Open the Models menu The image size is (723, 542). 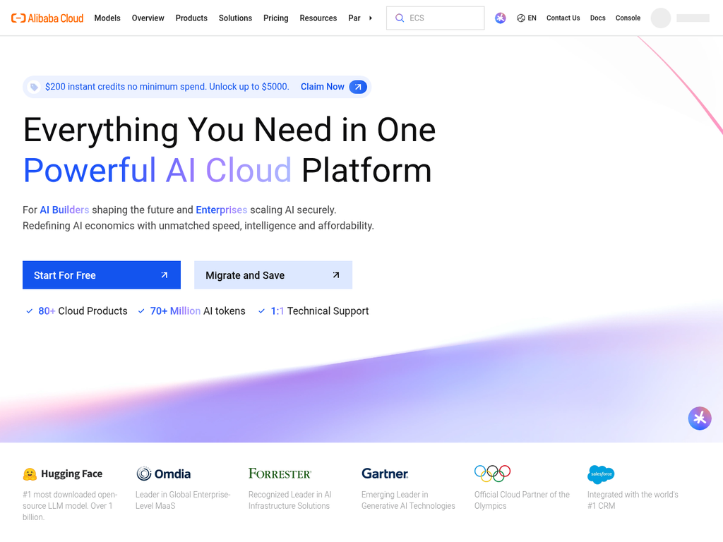point(107,18)
